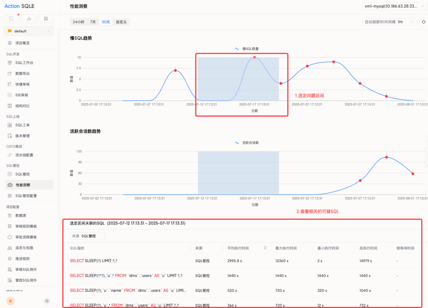Expand the default project selector
This screenshot has height=308, width=428.
pyautogui.click(x=29, y=31)
